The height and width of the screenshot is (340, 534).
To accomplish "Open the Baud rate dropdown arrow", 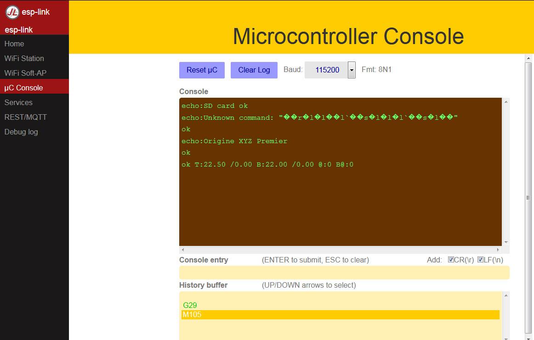I will 352,70.
